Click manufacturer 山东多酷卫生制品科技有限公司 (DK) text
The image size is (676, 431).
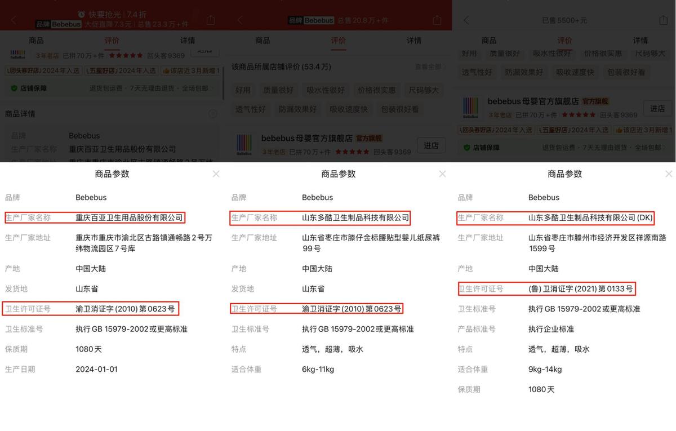pyautogui.click(x=590, y=217)
